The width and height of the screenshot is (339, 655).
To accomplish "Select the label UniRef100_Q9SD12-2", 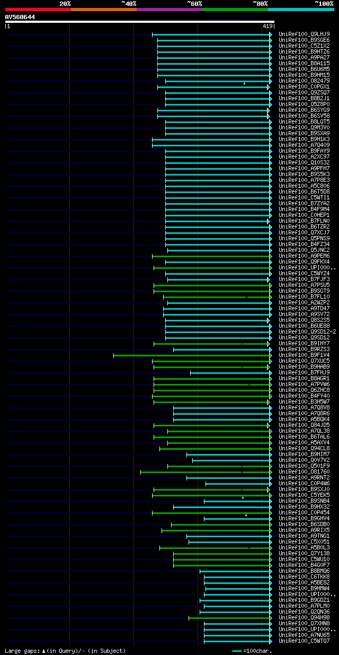I will click(308, 331).
